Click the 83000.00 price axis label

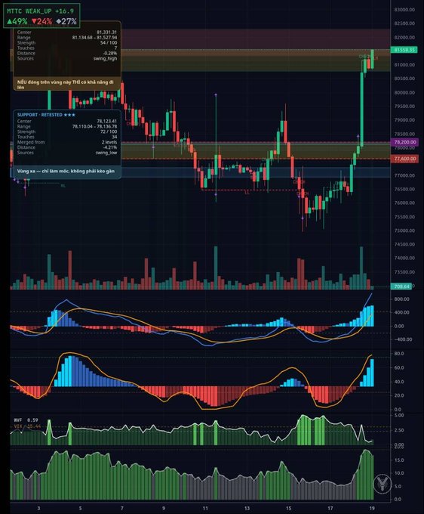point(404,10)
